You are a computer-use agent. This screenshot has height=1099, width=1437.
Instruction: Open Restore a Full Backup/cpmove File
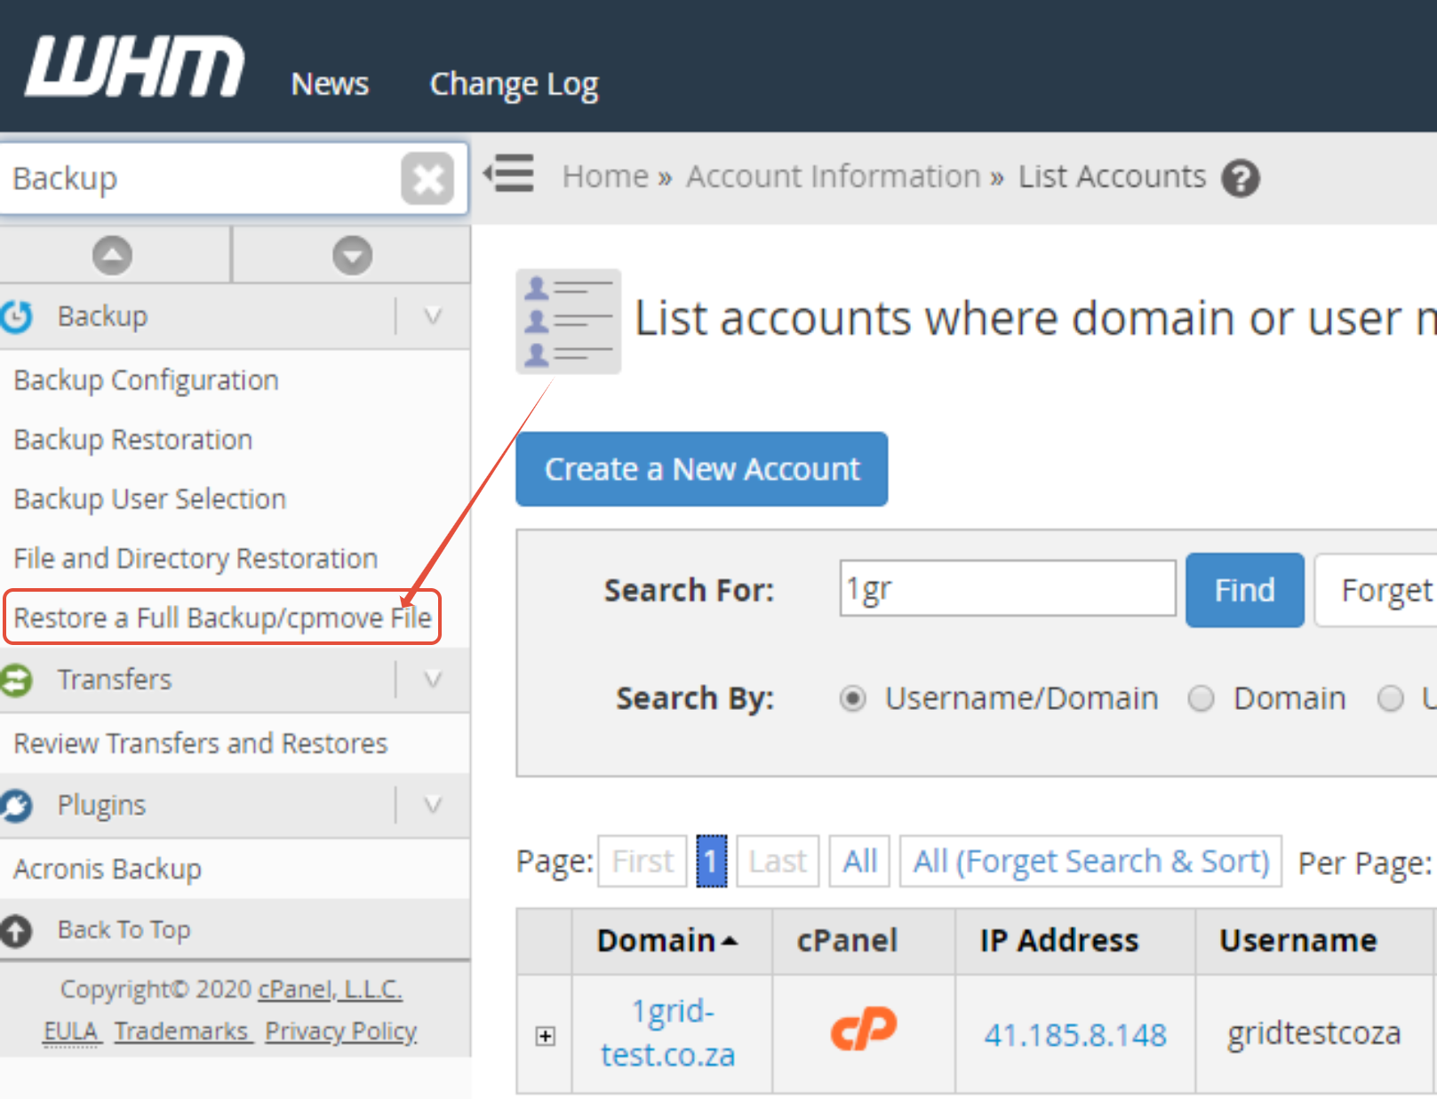pos(223,617)
